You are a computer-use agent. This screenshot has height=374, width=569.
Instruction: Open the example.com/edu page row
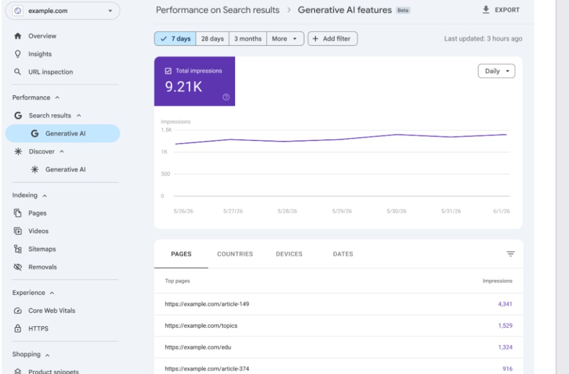click(338, 347)
